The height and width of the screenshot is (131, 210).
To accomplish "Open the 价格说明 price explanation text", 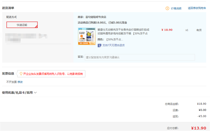I will click(x=176, y=8).
